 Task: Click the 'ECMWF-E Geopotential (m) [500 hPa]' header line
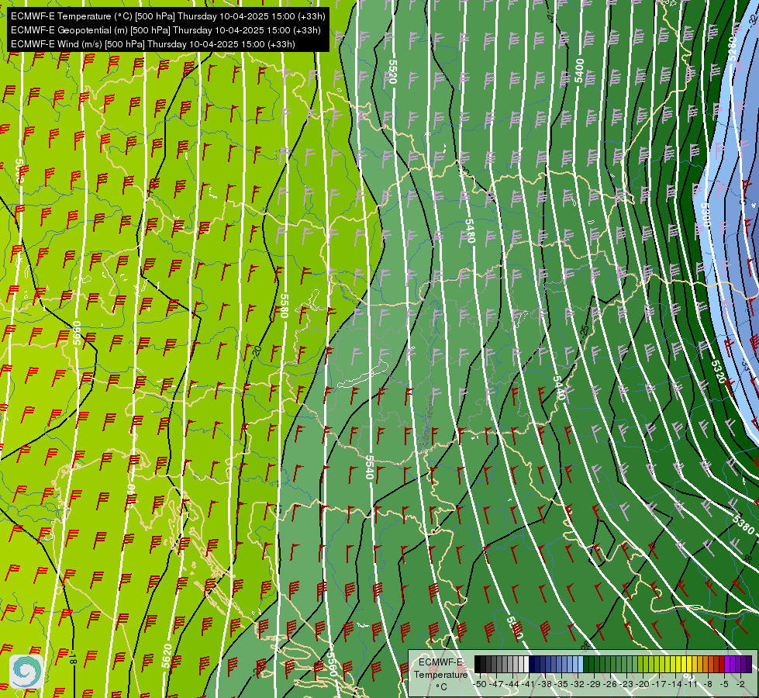click(166, 30)
